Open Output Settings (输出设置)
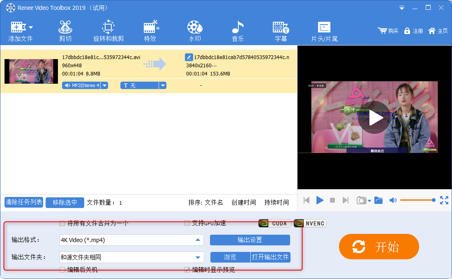 pos(250,240)
